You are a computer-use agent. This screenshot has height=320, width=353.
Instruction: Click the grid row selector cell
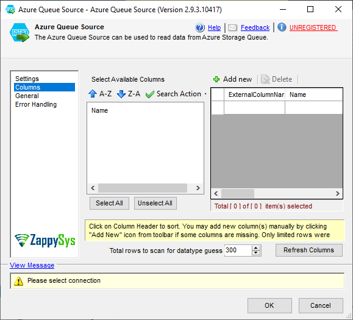pyautogui.click(x=218, y=107)
